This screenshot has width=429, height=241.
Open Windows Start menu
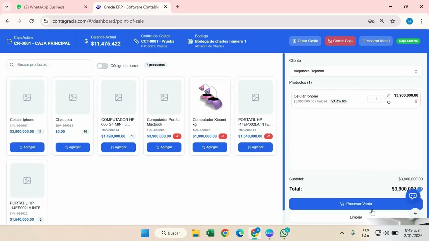pos(145,233)
